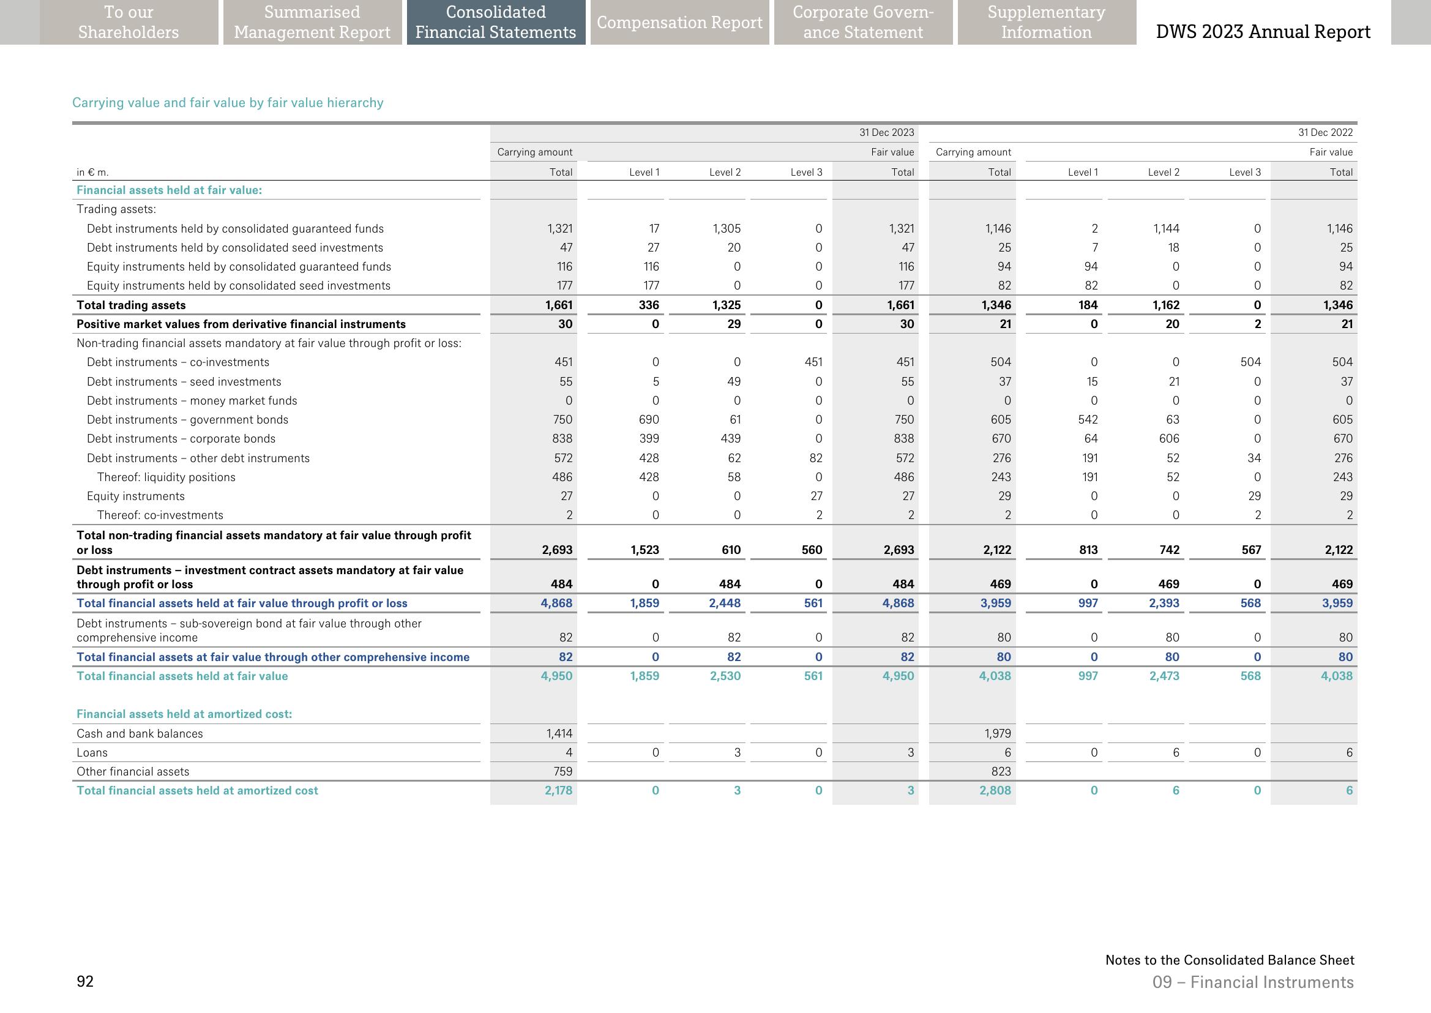1431x1013 pixels.
Task: Select 'Financial assets held at fair value:' header
Action: (169, 190)
